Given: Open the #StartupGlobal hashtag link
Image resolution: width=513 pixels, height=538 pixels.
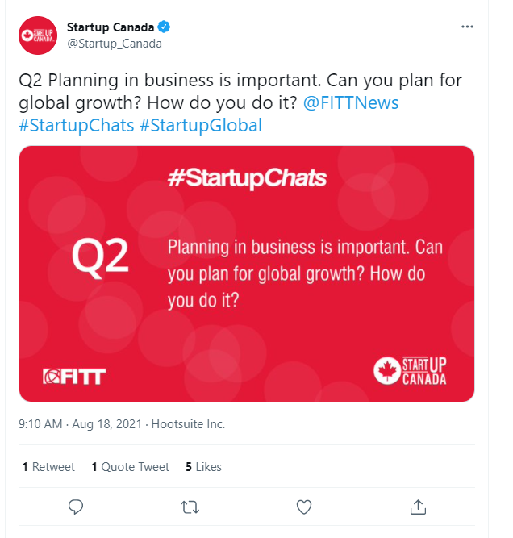Looking at the screenshot, I should point(201,125).
